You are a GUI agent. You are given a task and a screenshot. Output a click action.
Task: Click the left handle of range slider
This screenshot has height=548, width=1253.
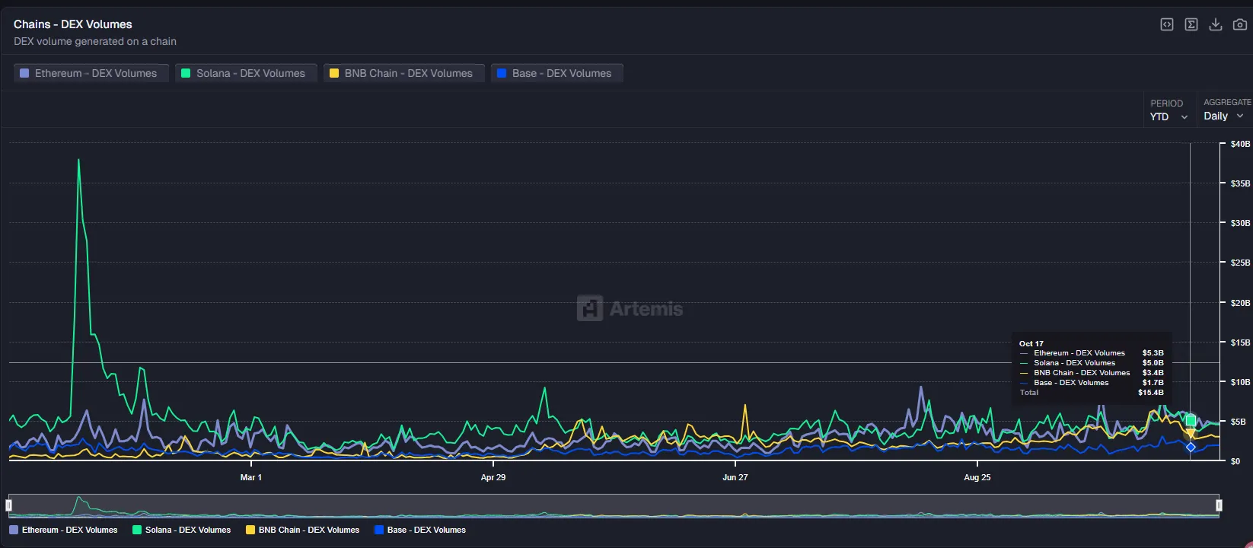pos(9,505)
